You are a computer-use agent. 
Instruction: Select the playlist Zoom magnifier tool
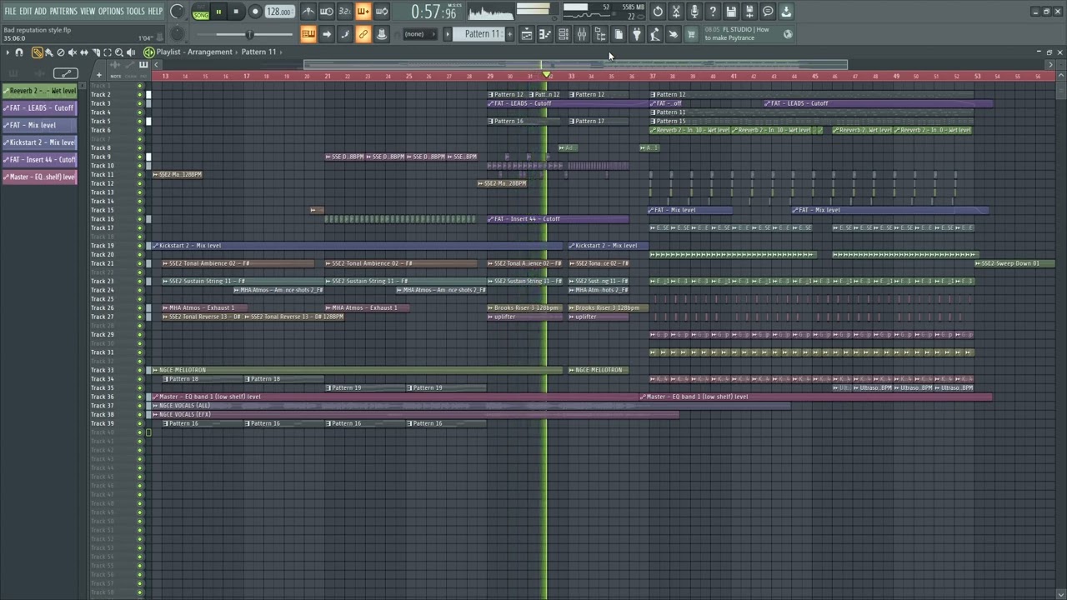click(119, 52)
